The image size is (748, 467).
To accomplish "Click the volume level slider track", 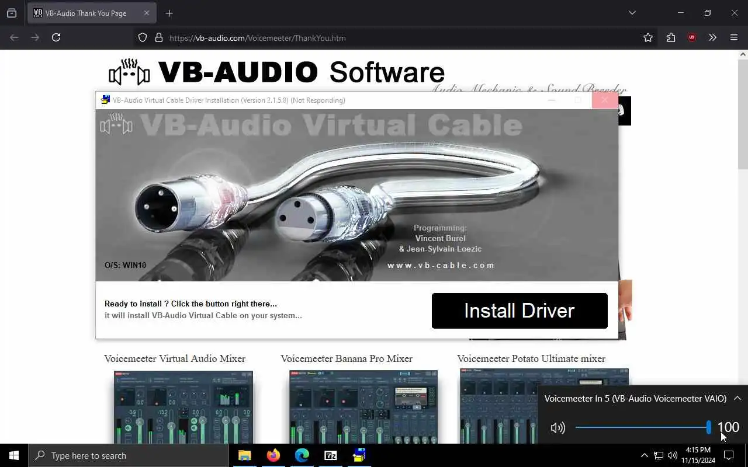I will 642,427.
